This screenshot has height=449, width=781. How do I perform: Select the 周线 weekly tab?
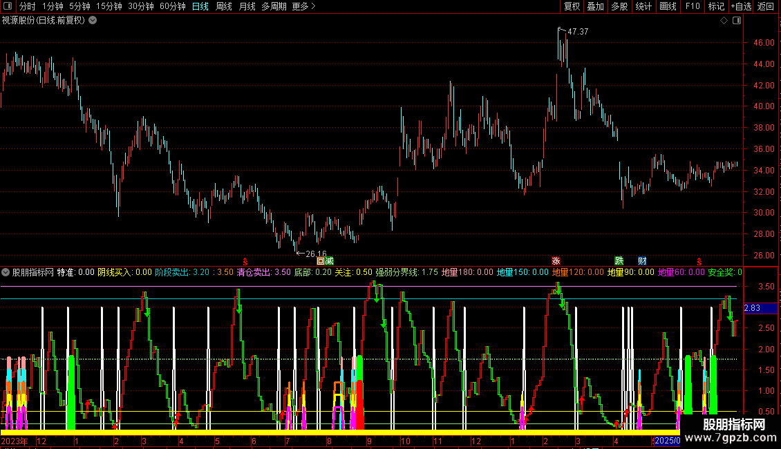[x=224, y=6]
